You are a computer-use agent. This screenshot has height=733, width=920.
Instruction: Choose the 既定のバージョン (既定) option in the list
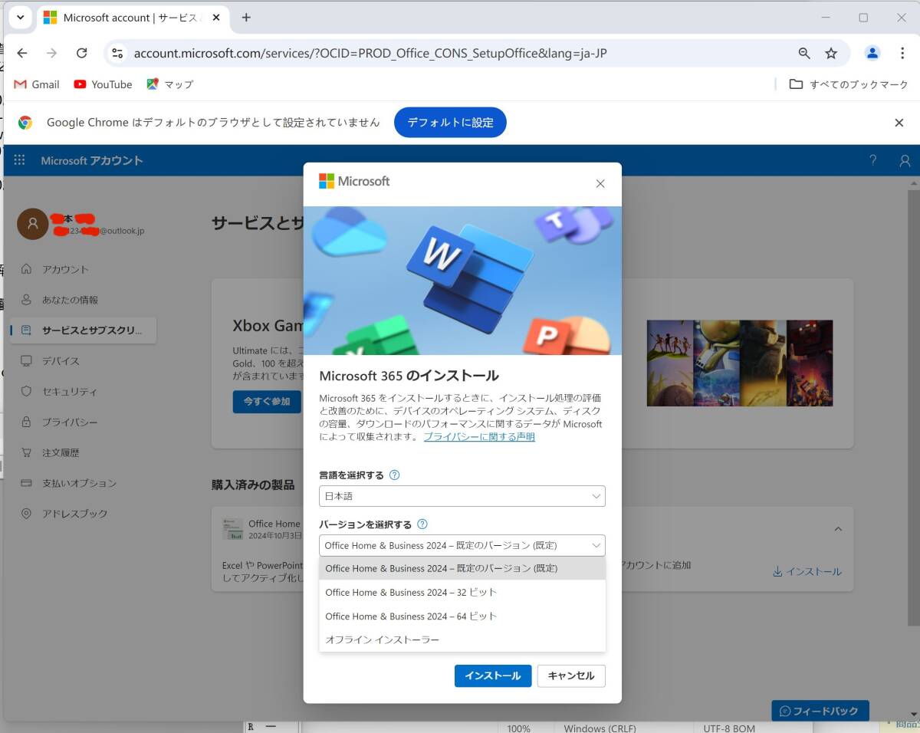462,568
